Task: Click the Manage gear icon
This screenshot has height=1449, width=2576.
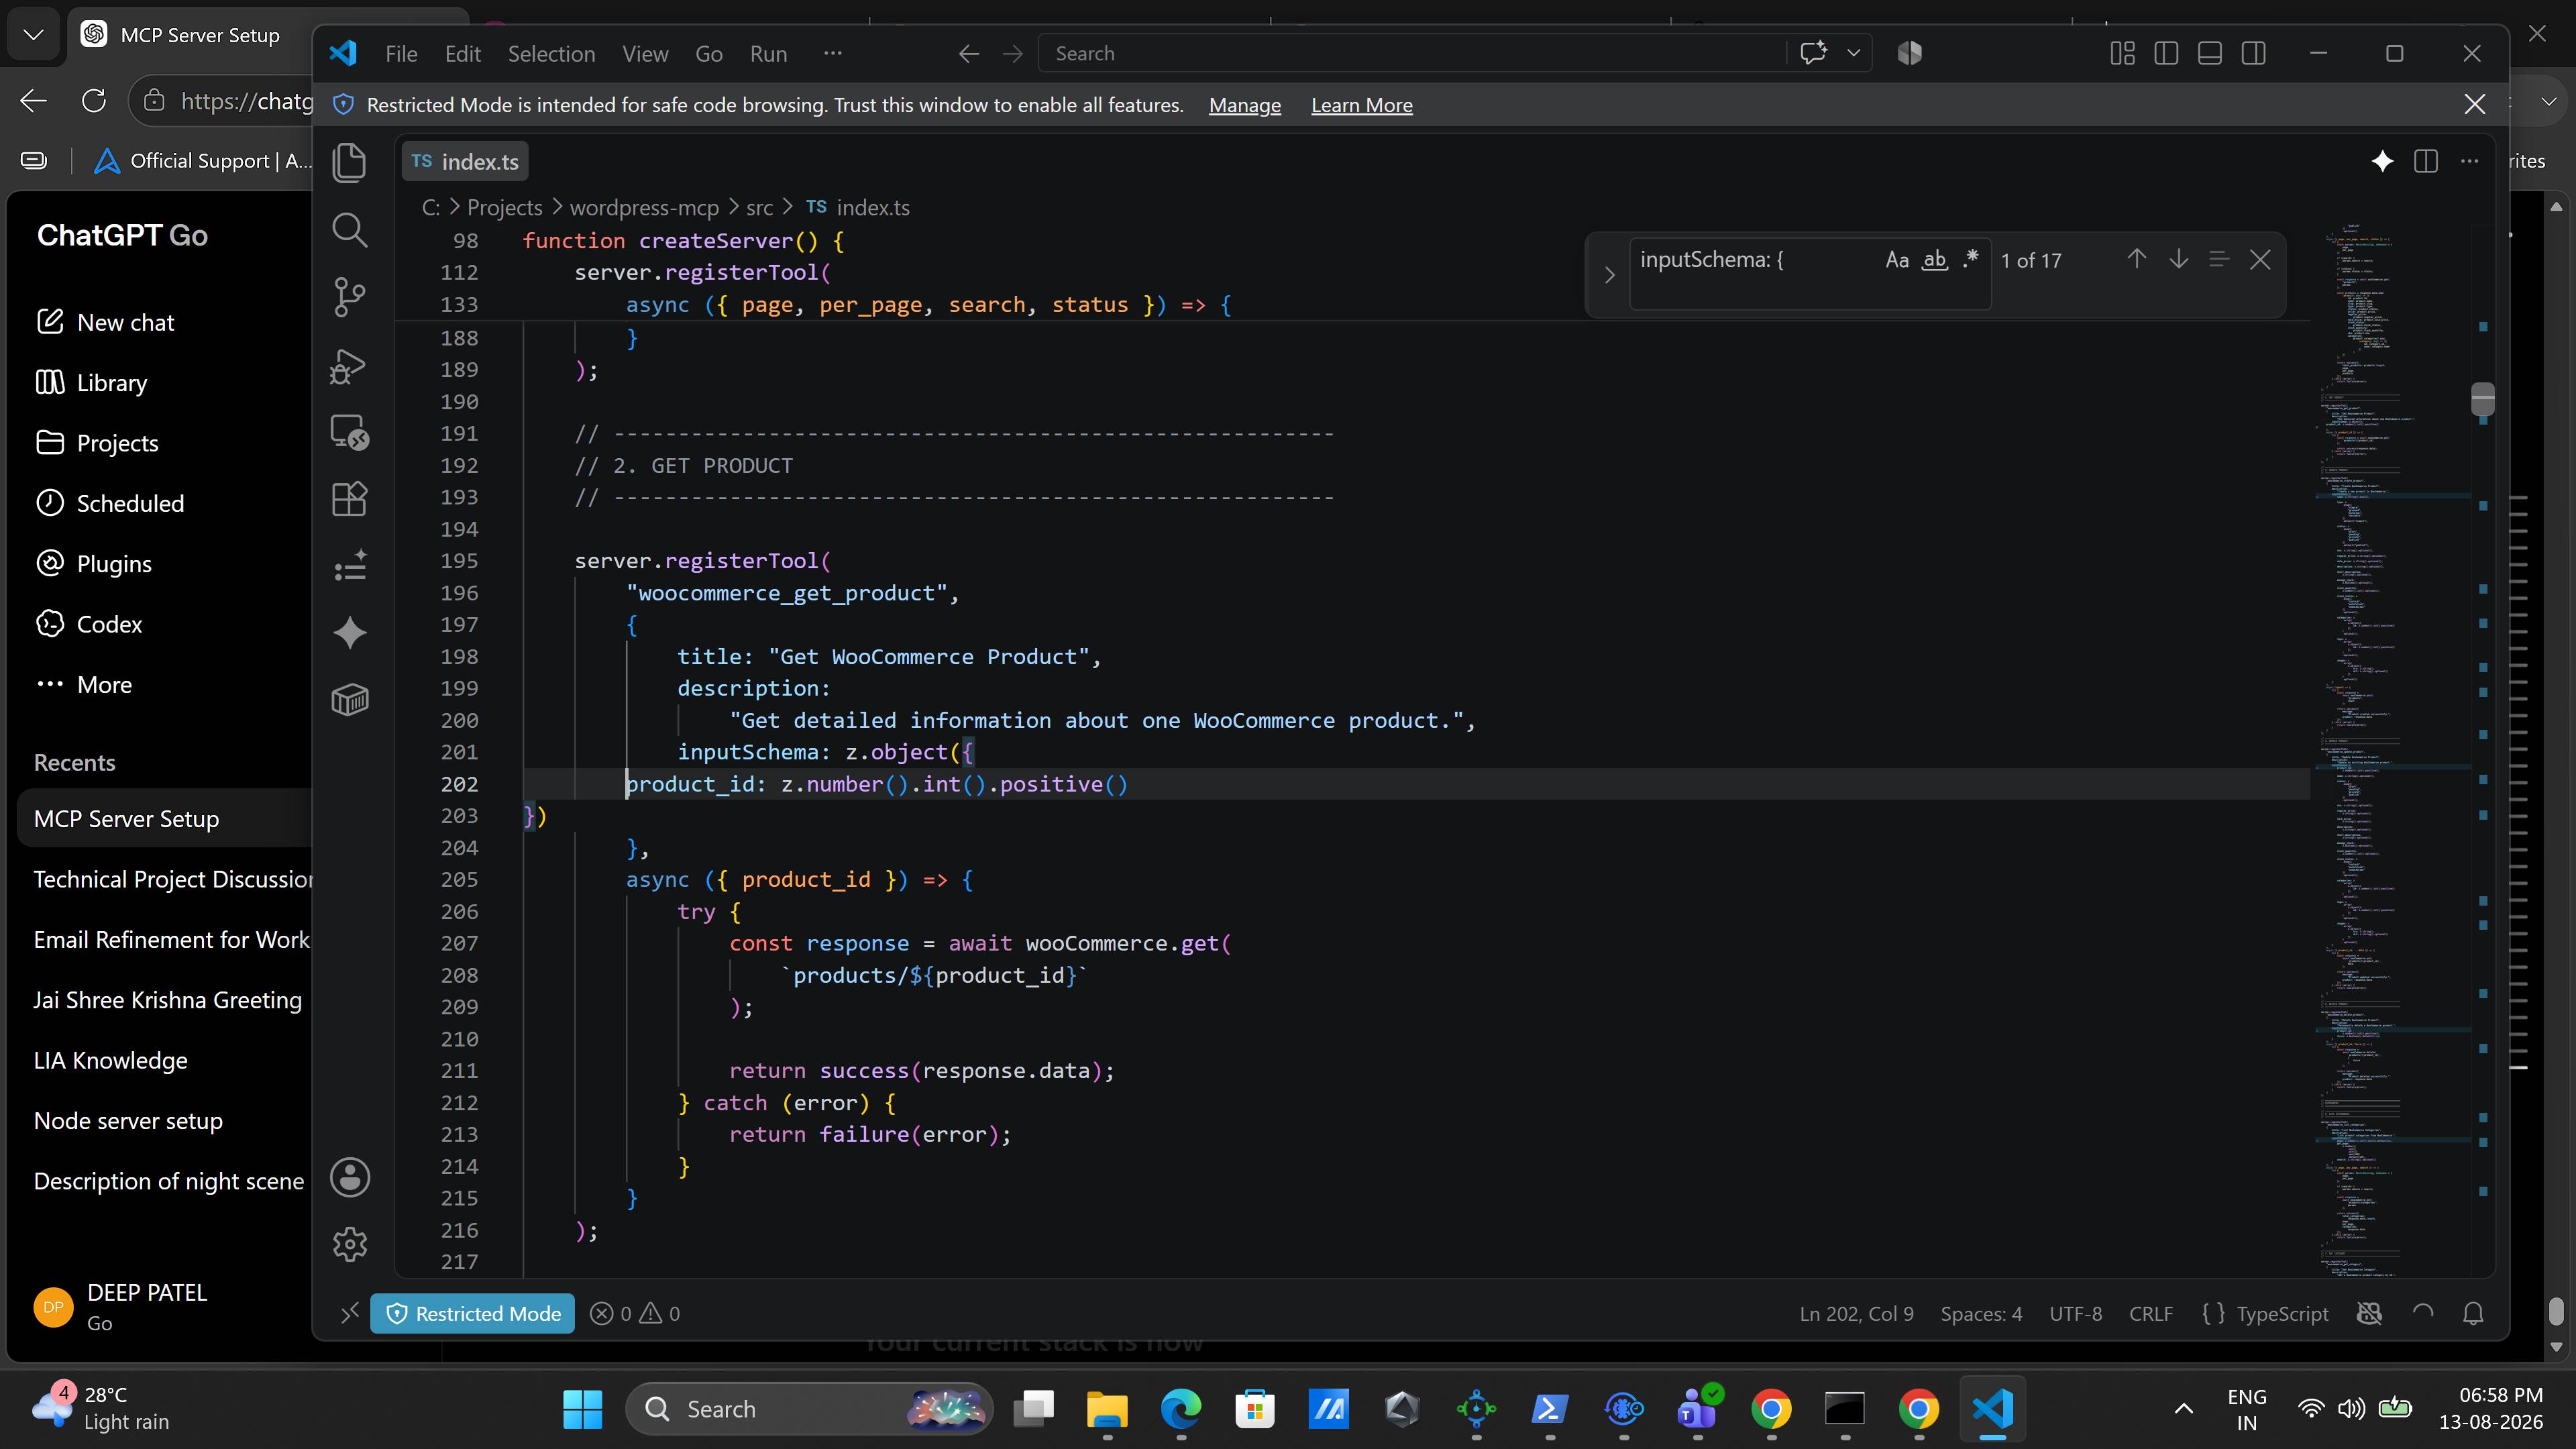Action: pyautogui.click(x=350, y=1244)
